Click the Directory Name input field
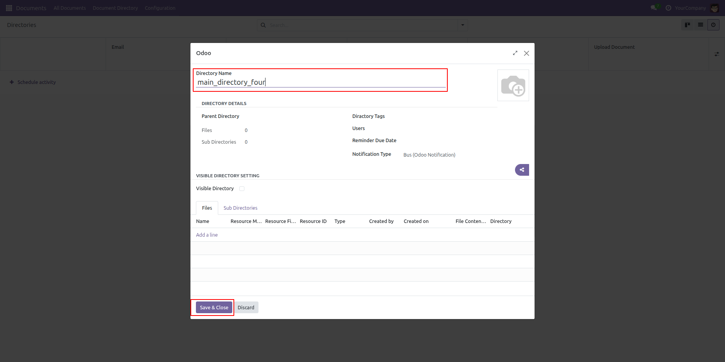Viewport: 725px width, 362px height. pyautogui.click(x=321, y=82)
